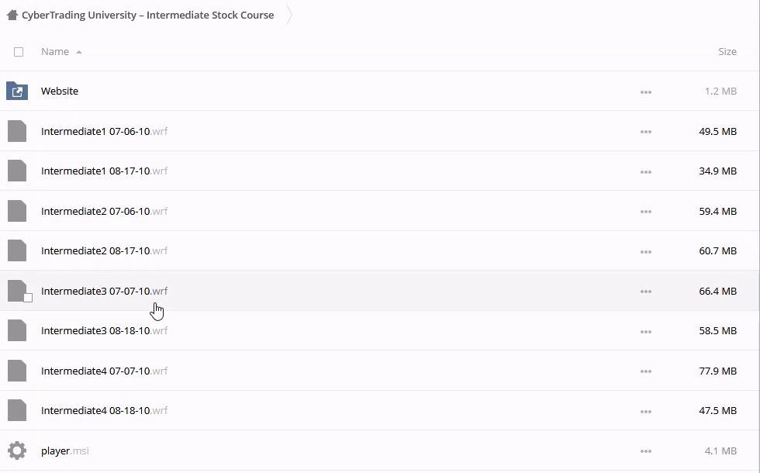The image size is (760, 473).
Task: Click file icon for Intermediate1 07-06-10.wrf
Action: coord(17,131)
